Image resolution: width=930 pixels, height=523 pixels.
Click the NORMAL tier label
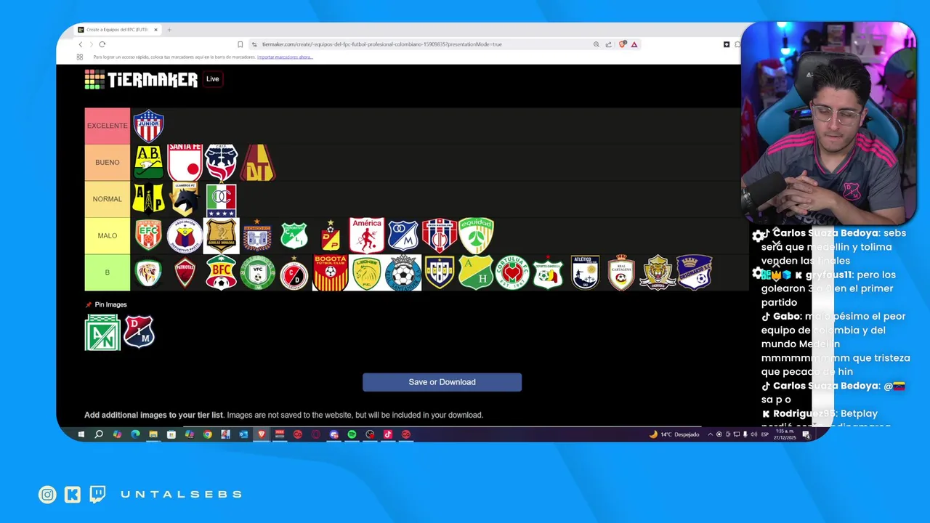coord(107,198)
